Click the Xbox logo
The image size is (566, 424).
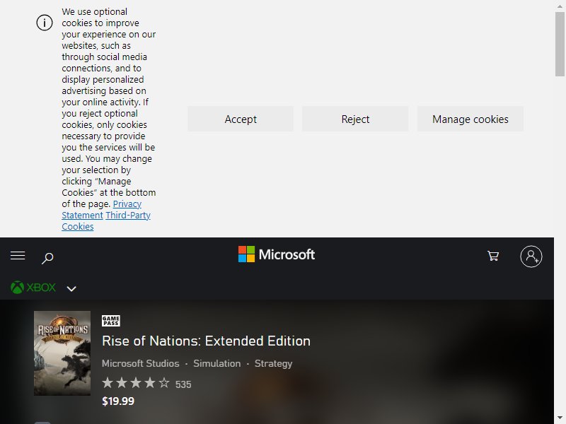33,288
